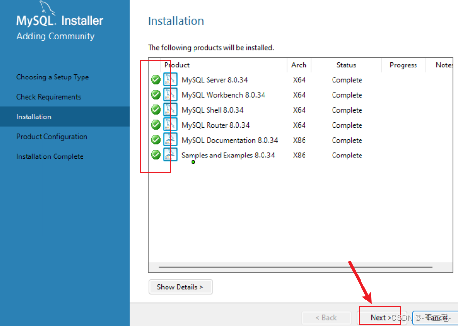Jump to Installation Complete step

click(x=50, y=156)
